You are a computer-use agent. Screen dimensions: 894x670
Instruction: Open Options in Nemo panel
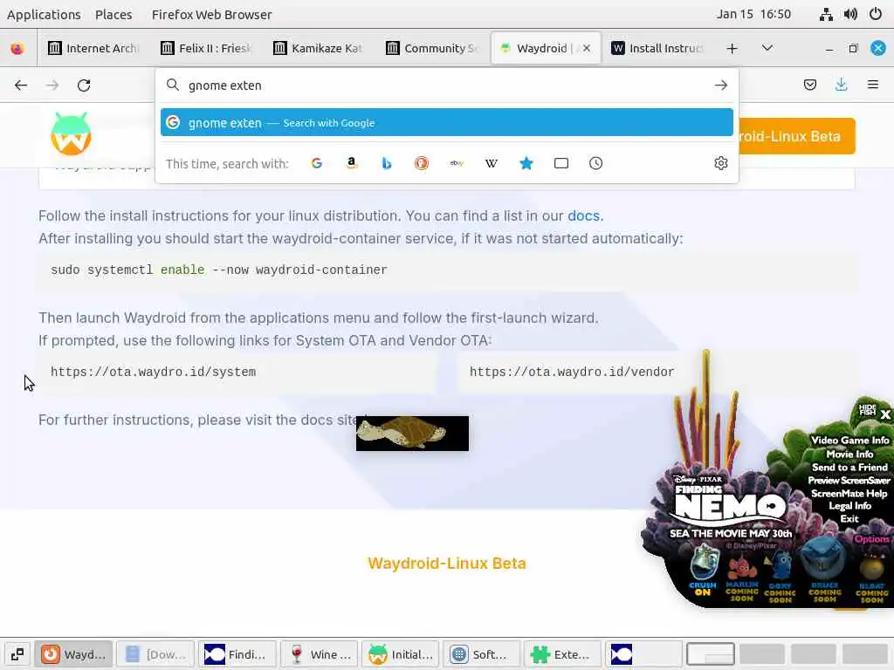tap(872, 539)
